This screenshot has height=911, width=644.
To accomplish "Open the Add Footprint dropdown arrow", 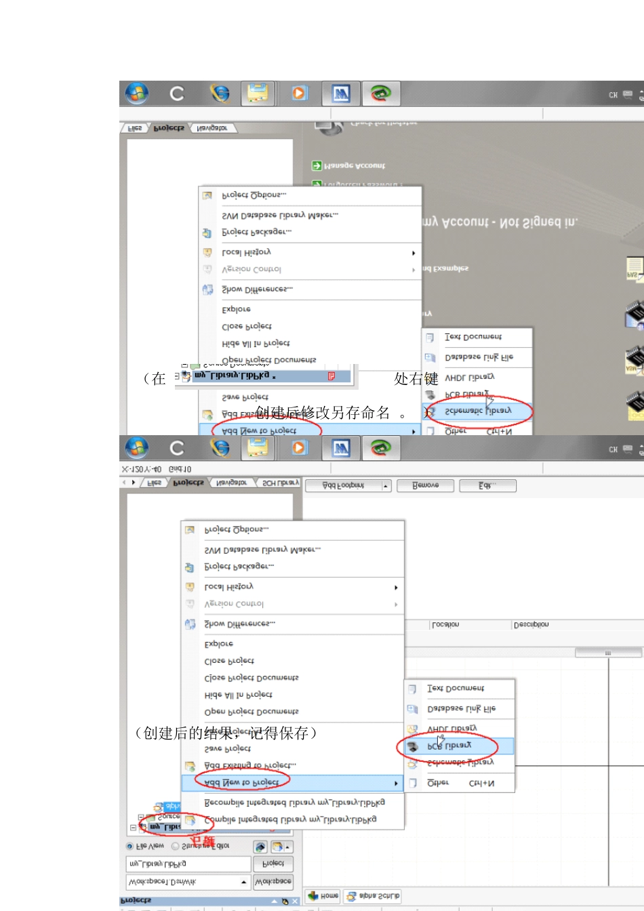I will click(x=386, y=486).
